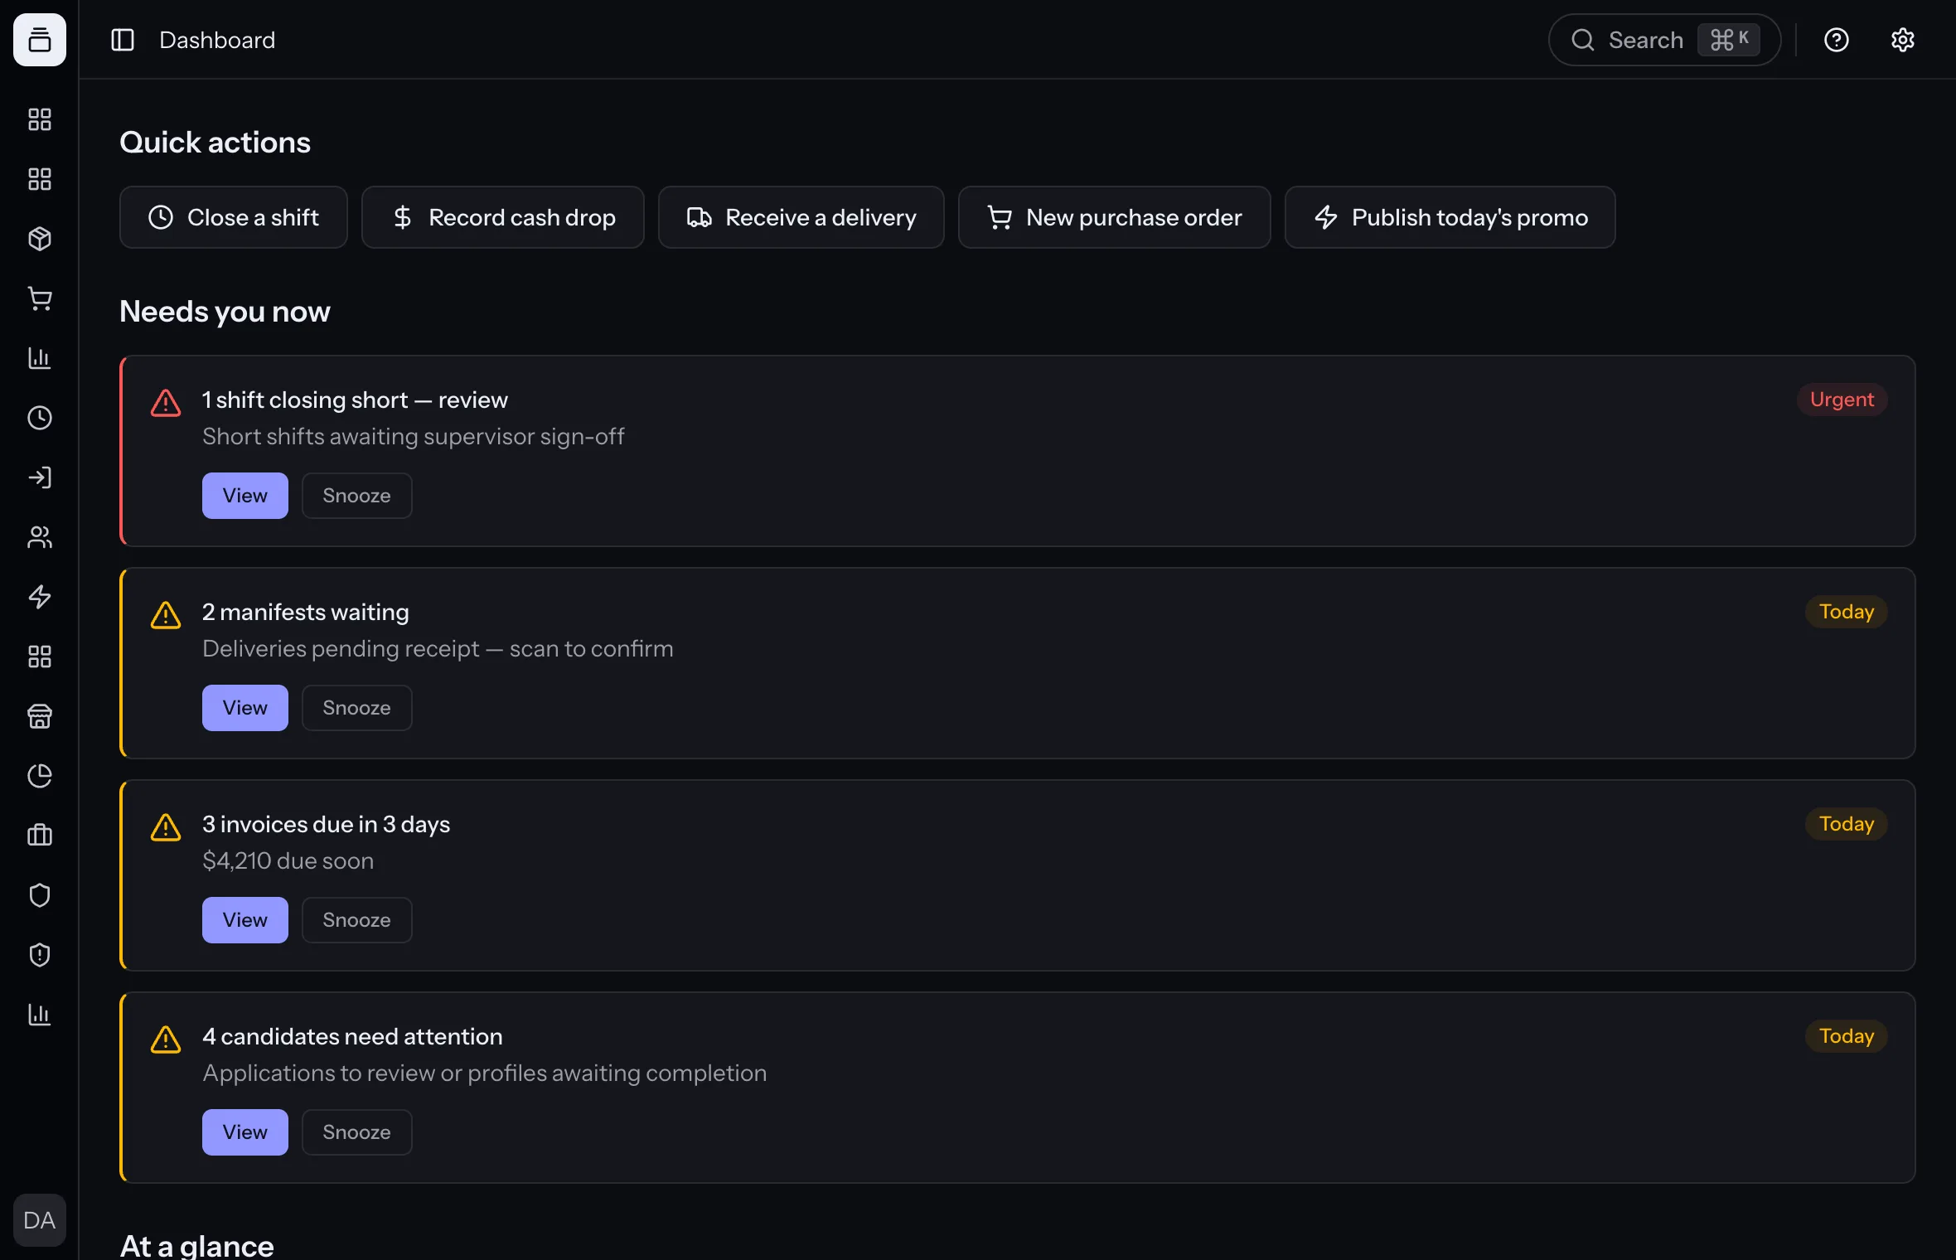Viewport: 1956px width, 1260px height.
Task: Click the app logo in the sidebar
Action: tap(40, 40)
